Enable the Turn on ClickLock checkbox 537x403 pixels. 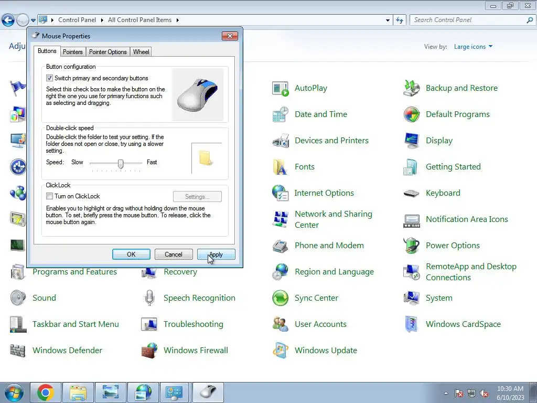(49, 196)
